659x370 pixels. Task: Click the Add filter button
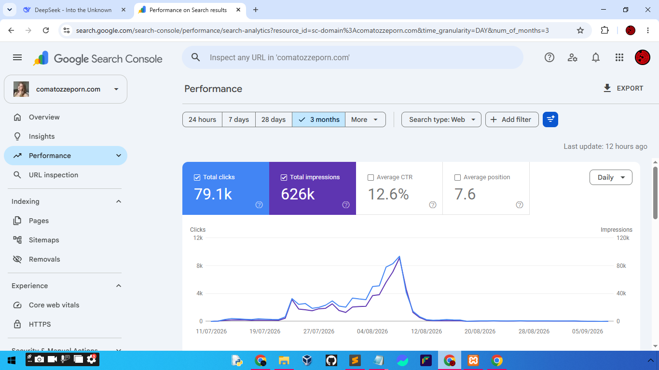click(x=512, y=119)
